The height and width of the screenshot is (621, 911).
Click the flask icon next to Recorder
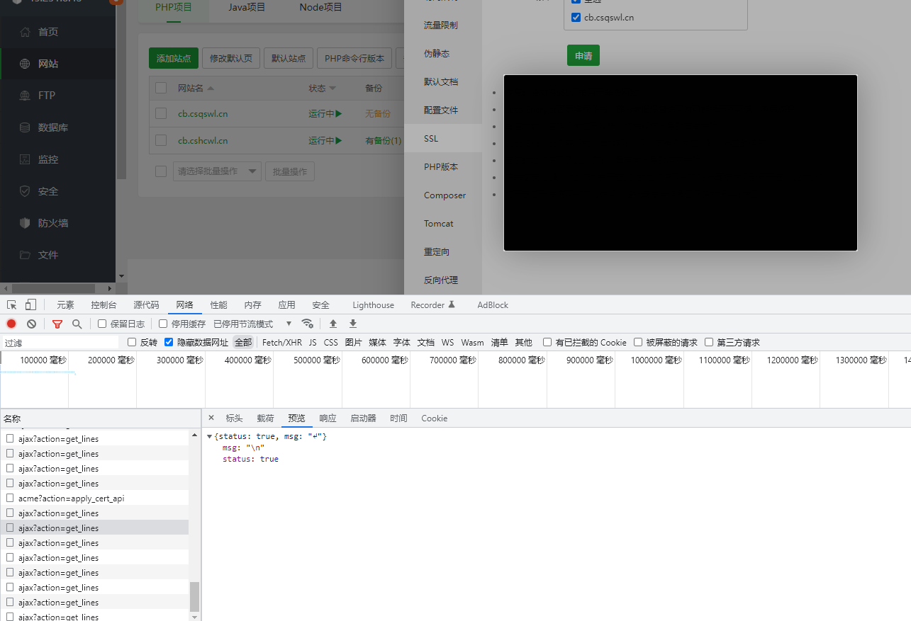tap(452, 304)
